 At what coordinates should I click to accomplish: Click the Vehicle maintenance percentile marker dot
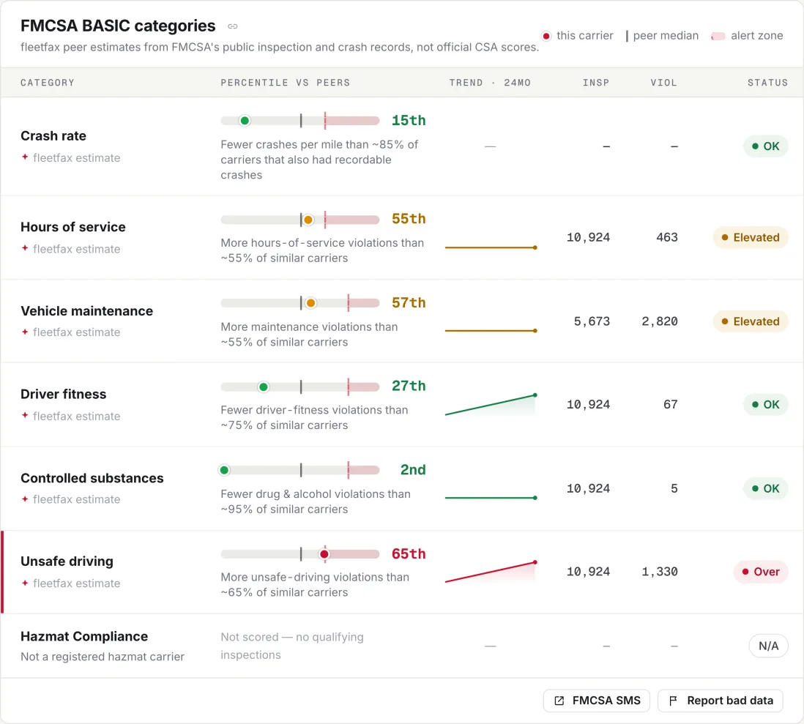310,304
